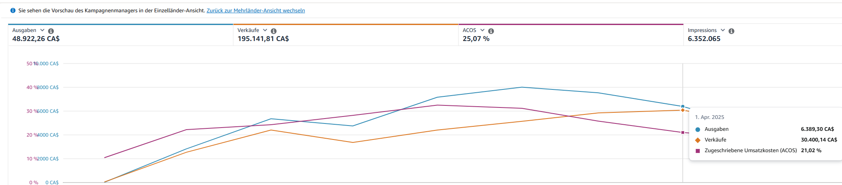Click the orange Verkäufe diamond in the tooltip
Screen dimensions: 842x185
(698, 140)
